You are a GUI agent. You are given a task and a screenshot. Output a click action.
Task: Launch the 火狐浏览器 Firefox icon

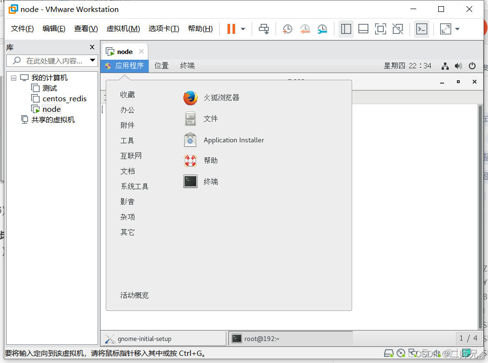(190, 98)
